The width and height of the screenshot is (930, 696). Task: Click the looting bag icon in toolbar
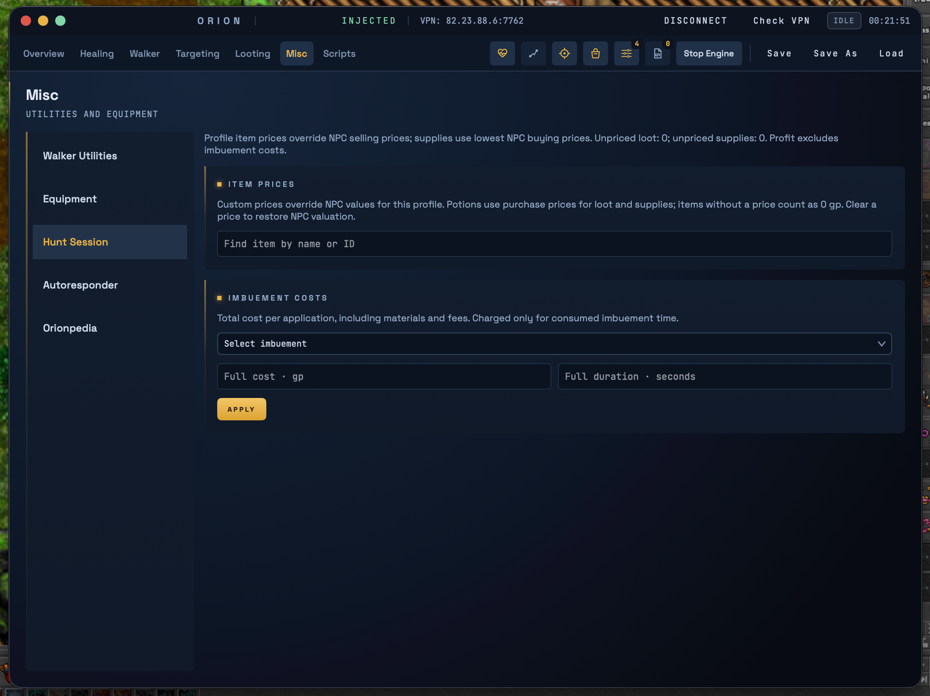595,53
